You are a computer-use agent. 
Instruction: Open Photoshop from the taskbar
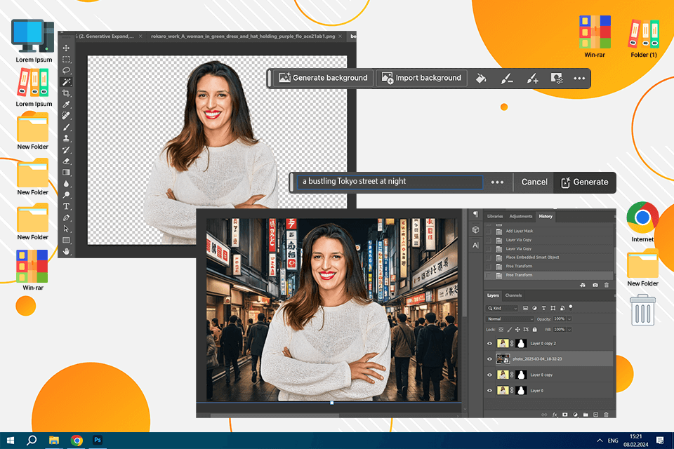pos(98,441)
